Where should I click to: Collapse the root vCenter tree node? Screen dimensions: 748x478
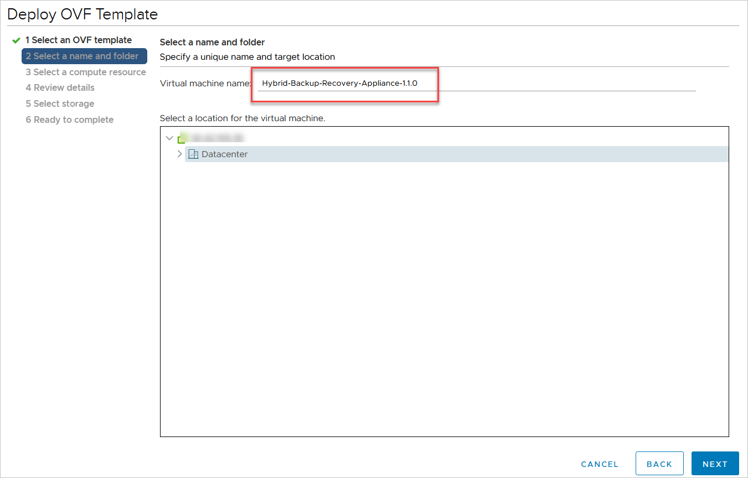[x=169, y=138]
